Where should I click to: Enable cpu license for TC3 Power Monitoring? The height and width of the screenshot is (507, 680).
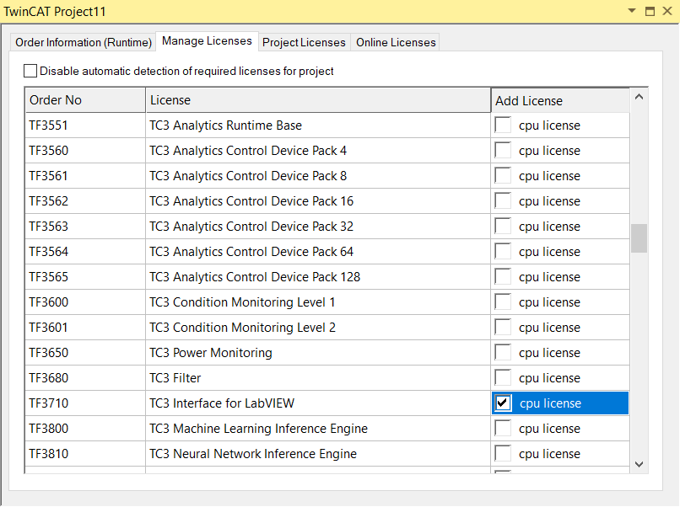click(x=503, y=352)
